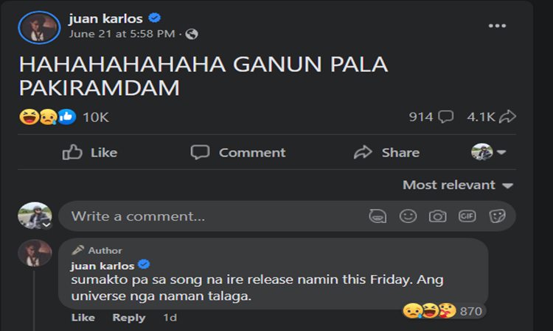Like the author's comment
Screen dimensions: 553x331
[x=83, y=318]
